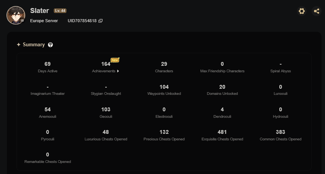The height and width of the screenshot is (174, 325).
Task: Select the Geoculi count 103
Action: [x=106, y=109]
